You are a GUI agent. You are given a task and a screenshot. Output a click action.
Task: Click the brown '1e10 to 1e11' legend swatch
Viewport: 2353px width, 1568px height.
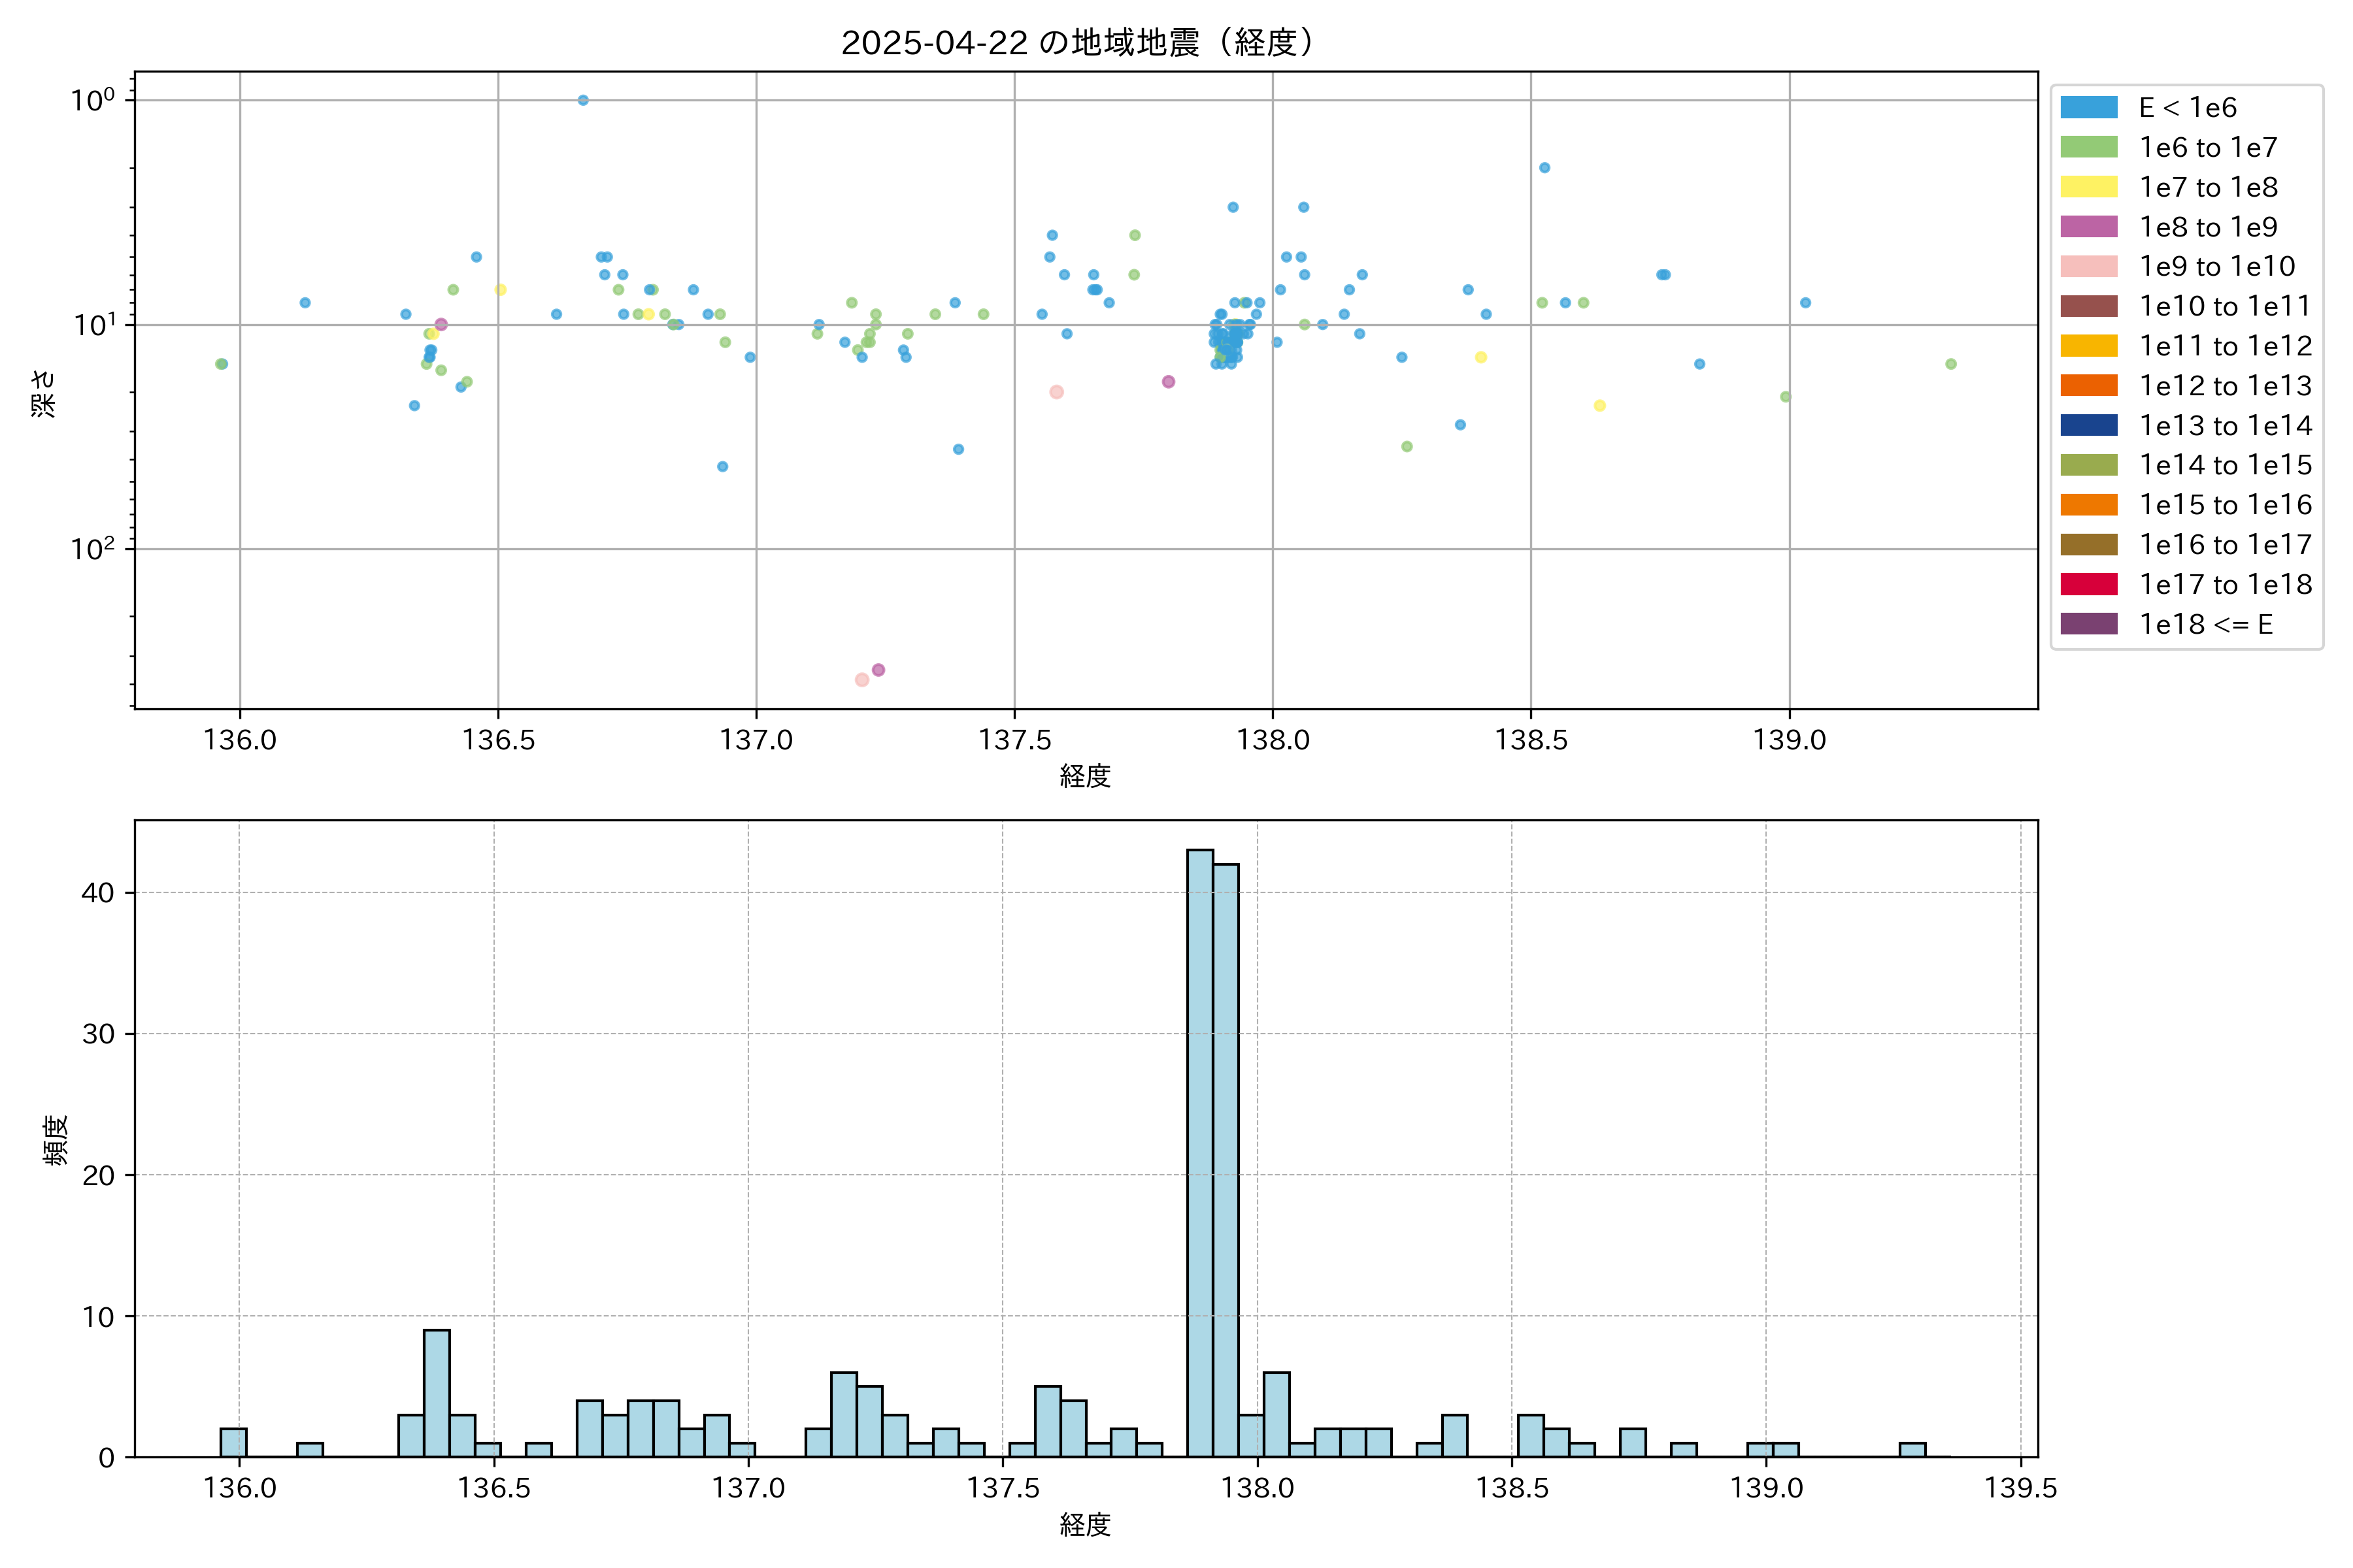pos(2088,306)
